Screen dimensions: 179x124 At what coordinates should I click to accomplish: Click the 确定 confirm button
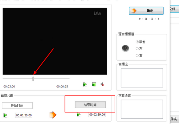click(146, 11)
